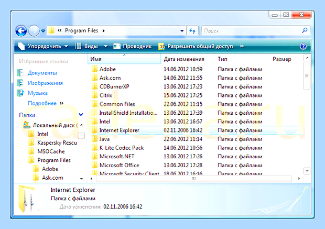Open the Виды dropdown arrow
The width and height of the screenshot is (325, 229).
(105, 46)
